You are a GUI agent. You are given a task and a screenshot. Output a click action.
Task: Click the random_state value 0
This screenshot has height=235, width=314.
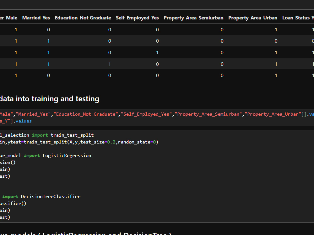[154, 142]
